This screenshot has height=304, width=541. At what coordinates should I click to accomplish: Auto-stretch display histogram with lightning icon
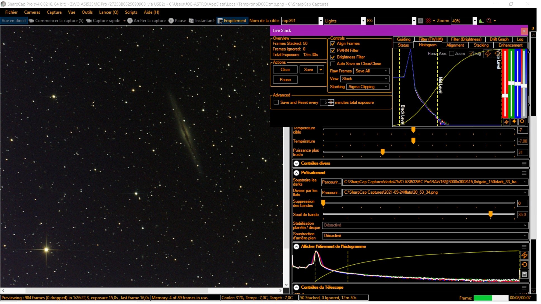coord(524,255)
